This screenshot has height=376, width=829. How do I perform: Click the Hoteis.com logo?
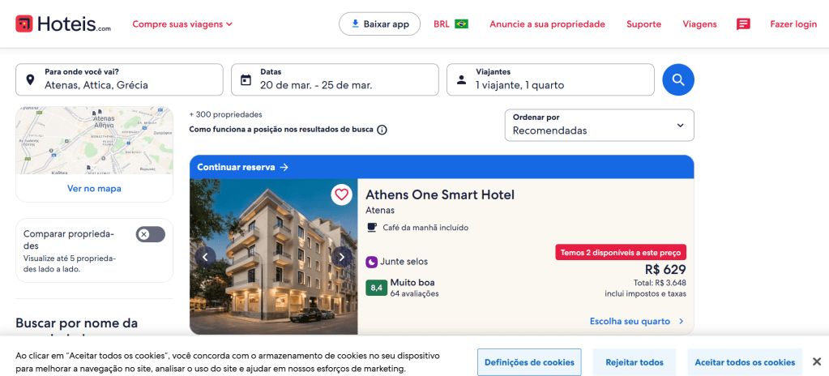coord(63,24)
